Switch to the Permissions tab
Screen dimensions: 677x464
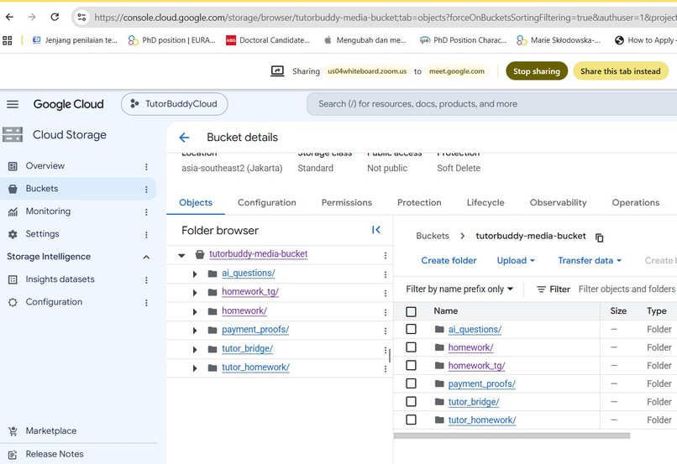(x=347, y=203)
